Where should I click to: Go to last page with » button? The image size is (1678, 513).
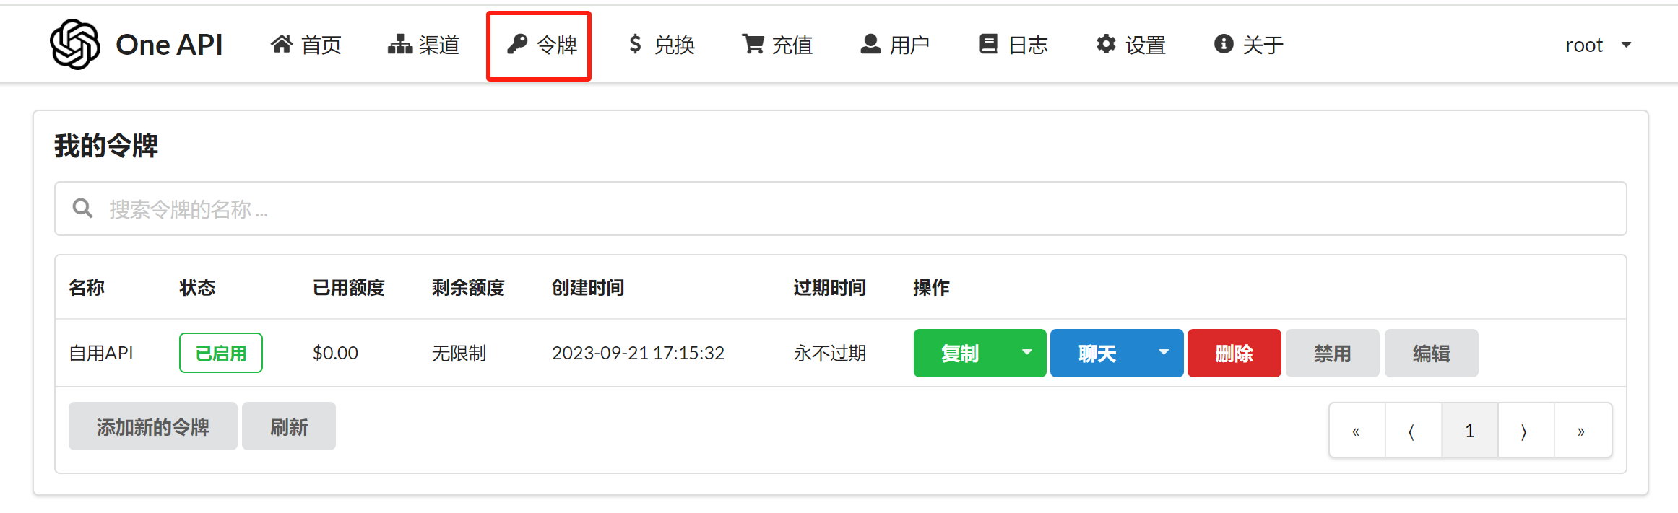point(1583,431)
